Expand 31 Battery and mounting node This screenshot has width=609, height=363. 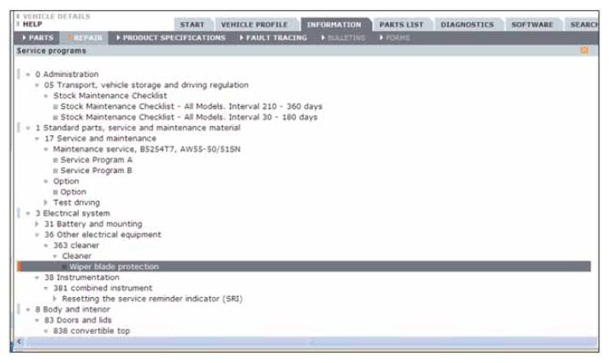[37, 223]
